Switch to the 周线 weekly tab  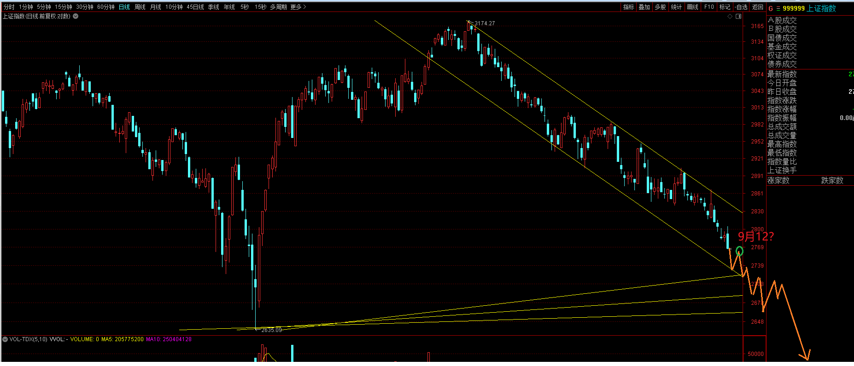click(x=140, y=7)
